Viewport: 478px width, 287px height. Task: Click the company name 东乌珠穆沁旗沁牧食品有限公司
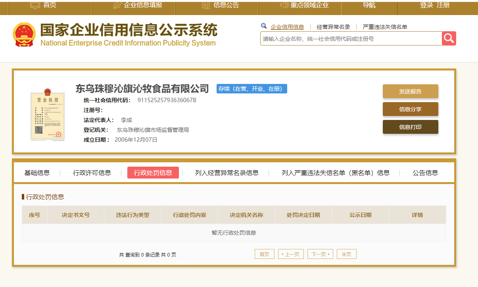(142, 88)
